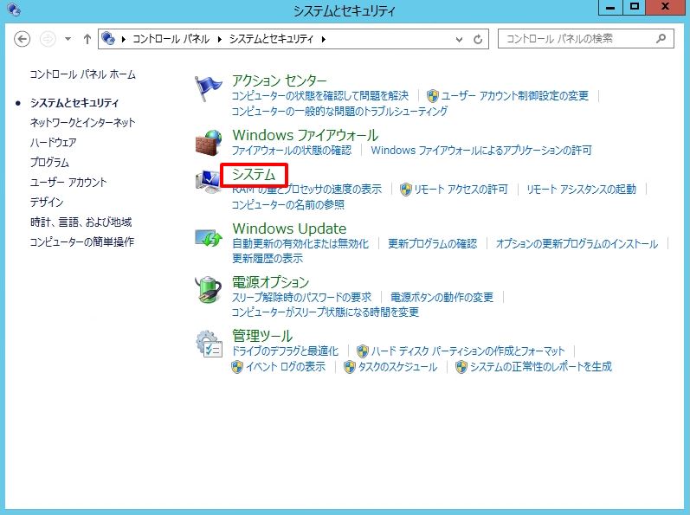Viewport: 690px width, 515px height.
Task: Click the shield icon beside システムの正常性のレポートを生成
Action: [x=461, y=366]
